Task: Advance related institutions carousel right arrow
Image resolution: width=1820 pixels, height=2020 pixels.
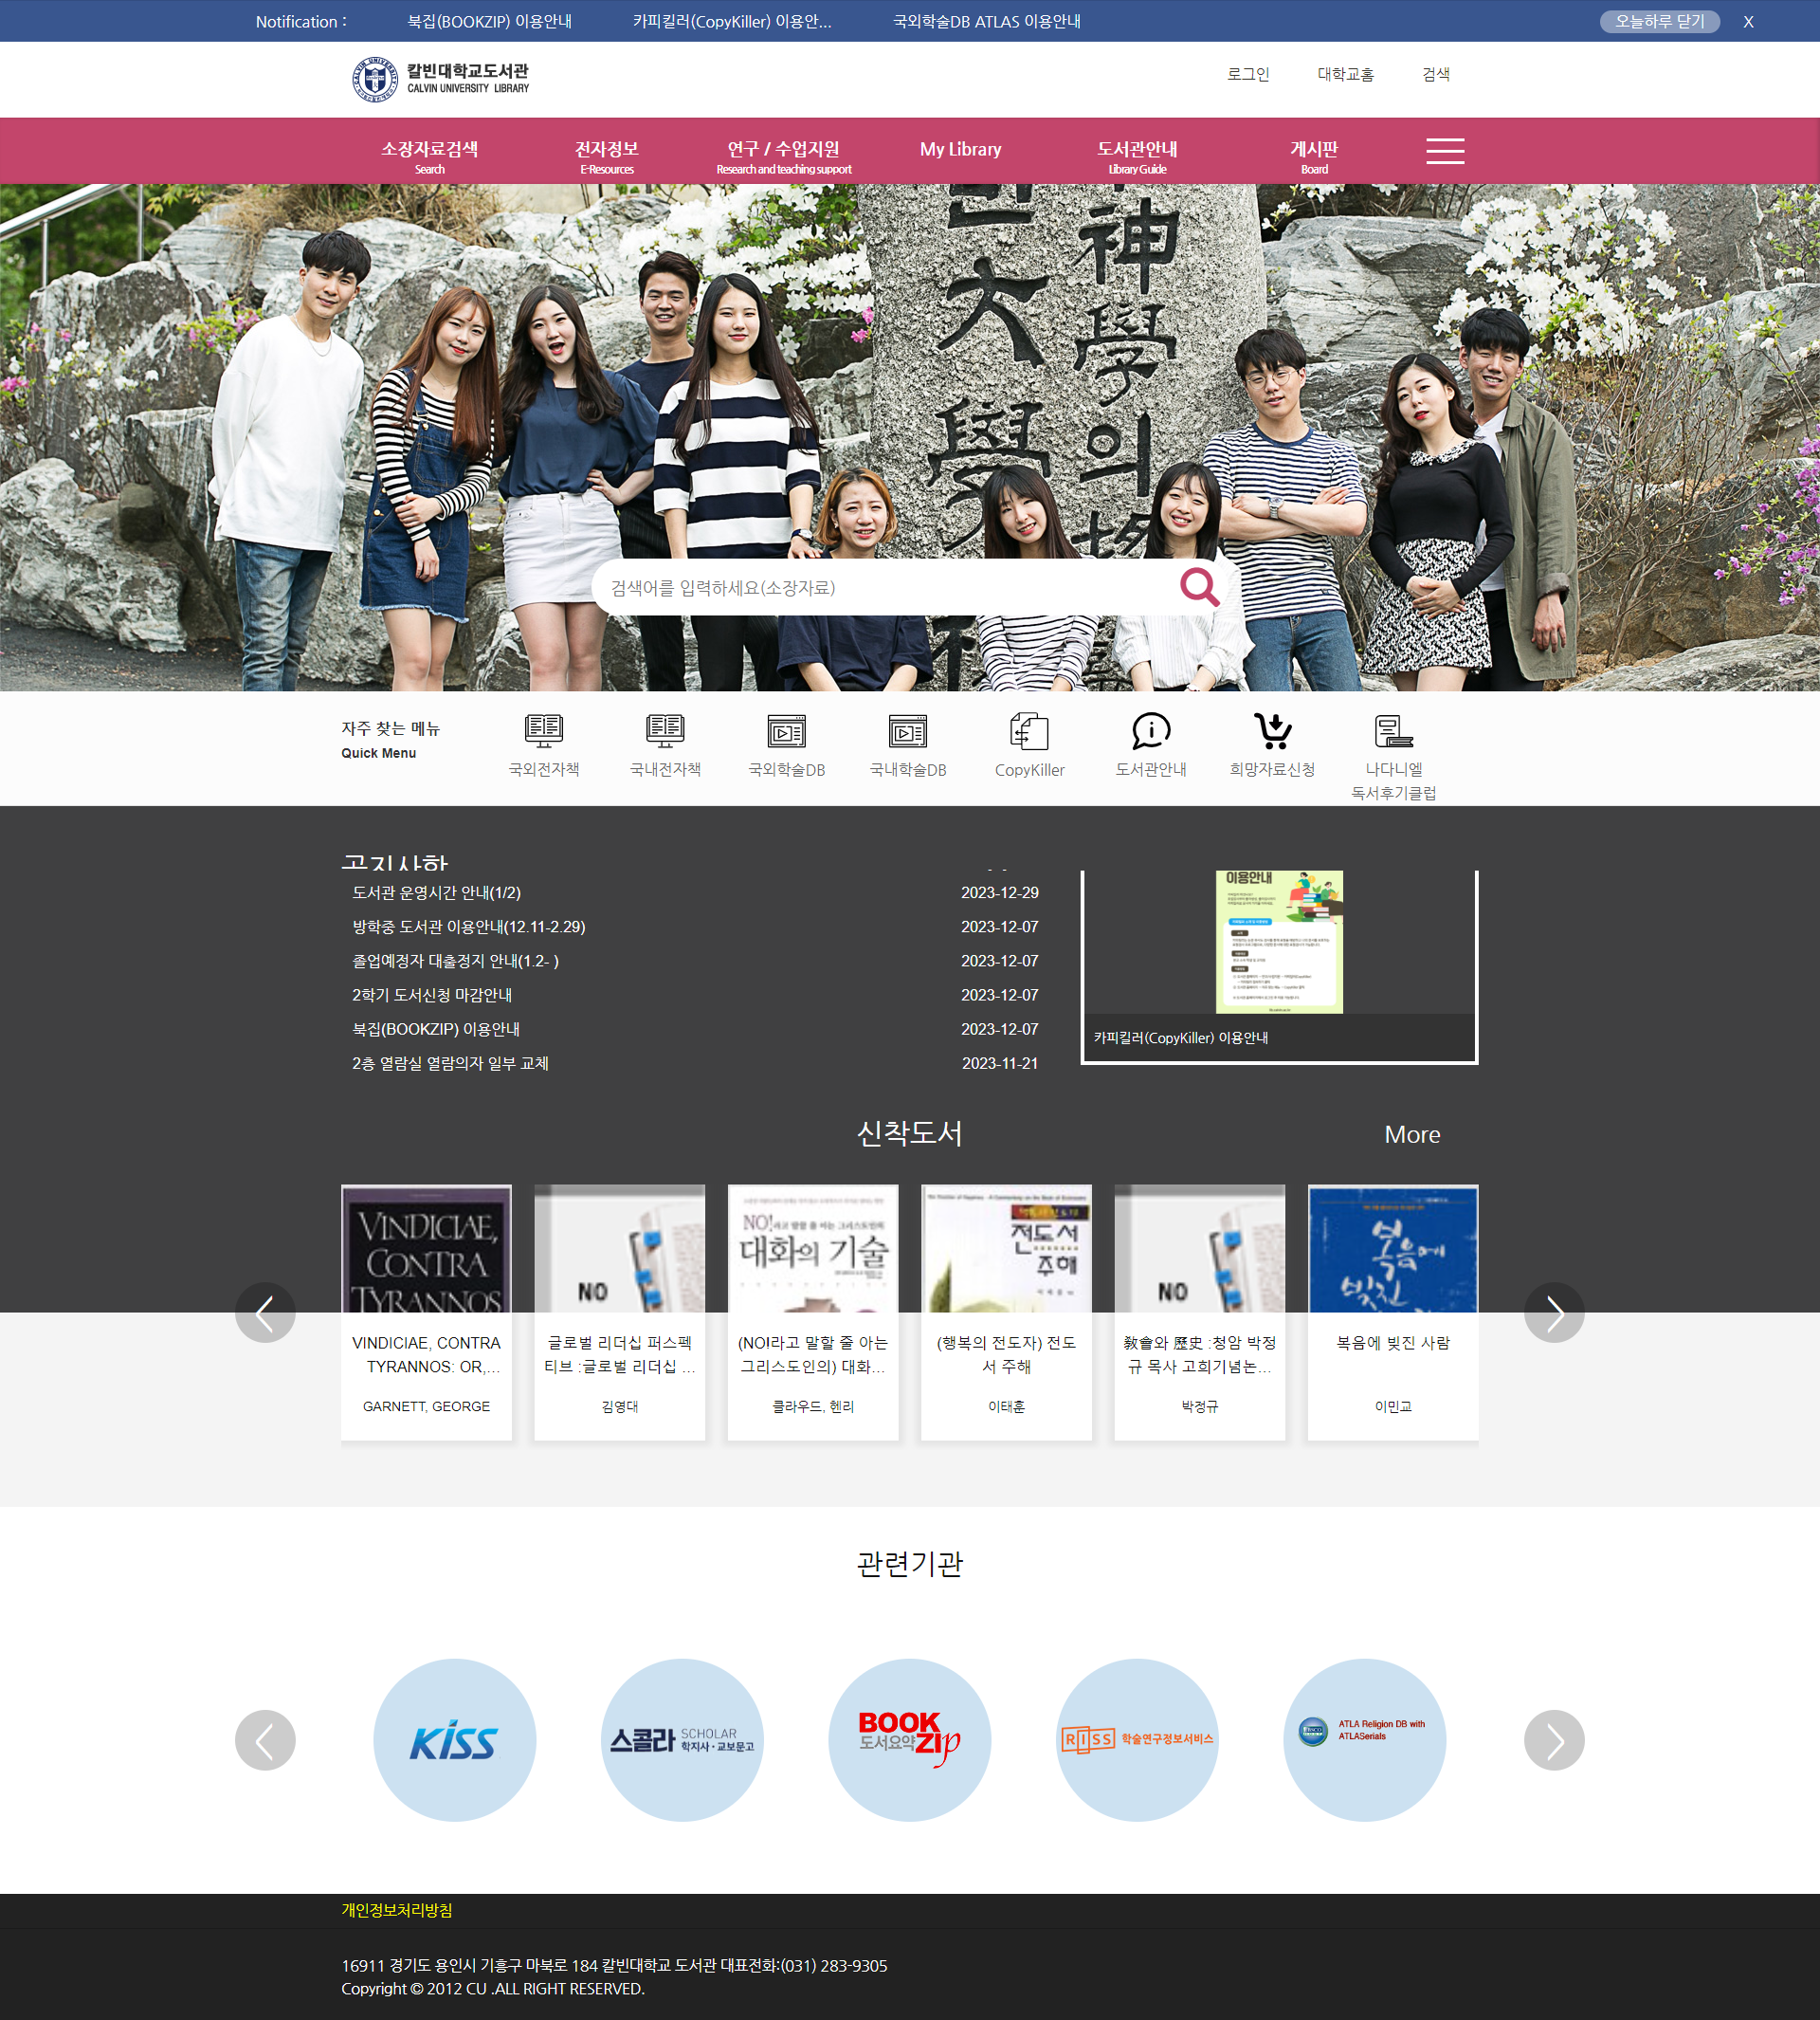Action: click(1553, 1740)
